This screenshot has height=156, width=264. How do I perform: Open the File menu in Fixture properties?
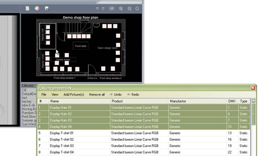[44, 95]
